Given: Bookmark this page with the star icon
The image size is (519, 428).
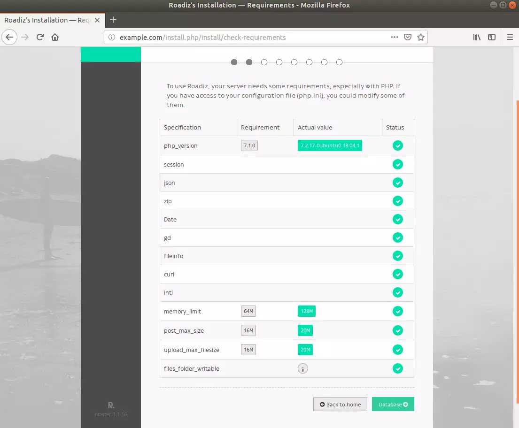Looking at the screenshot, I should (421, 37).
